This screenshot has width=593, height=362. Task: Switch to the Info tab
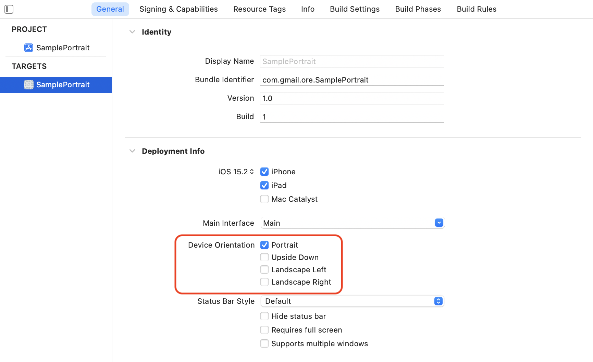307,9
